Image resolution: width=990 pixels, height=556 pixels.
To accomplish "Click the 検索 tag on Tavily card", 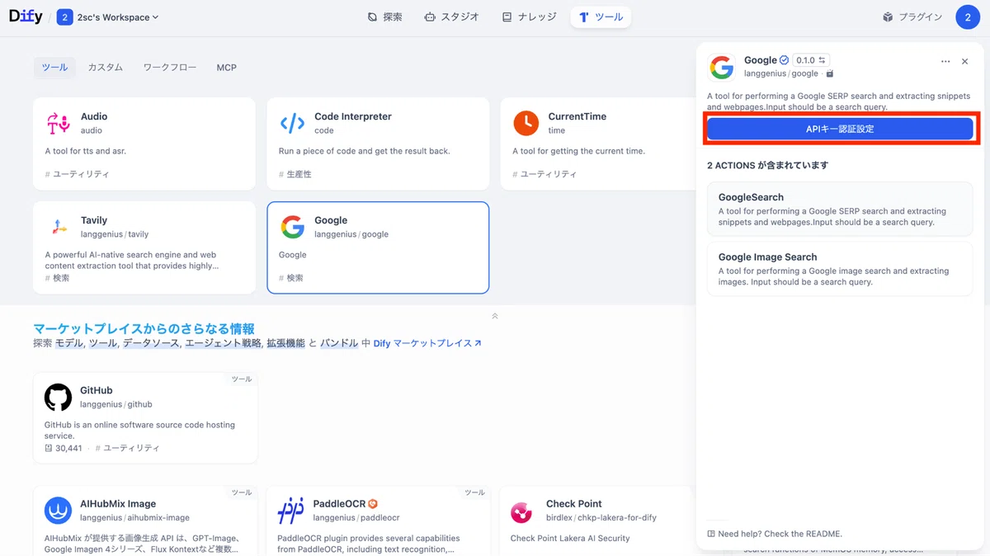I will (58, 278).
